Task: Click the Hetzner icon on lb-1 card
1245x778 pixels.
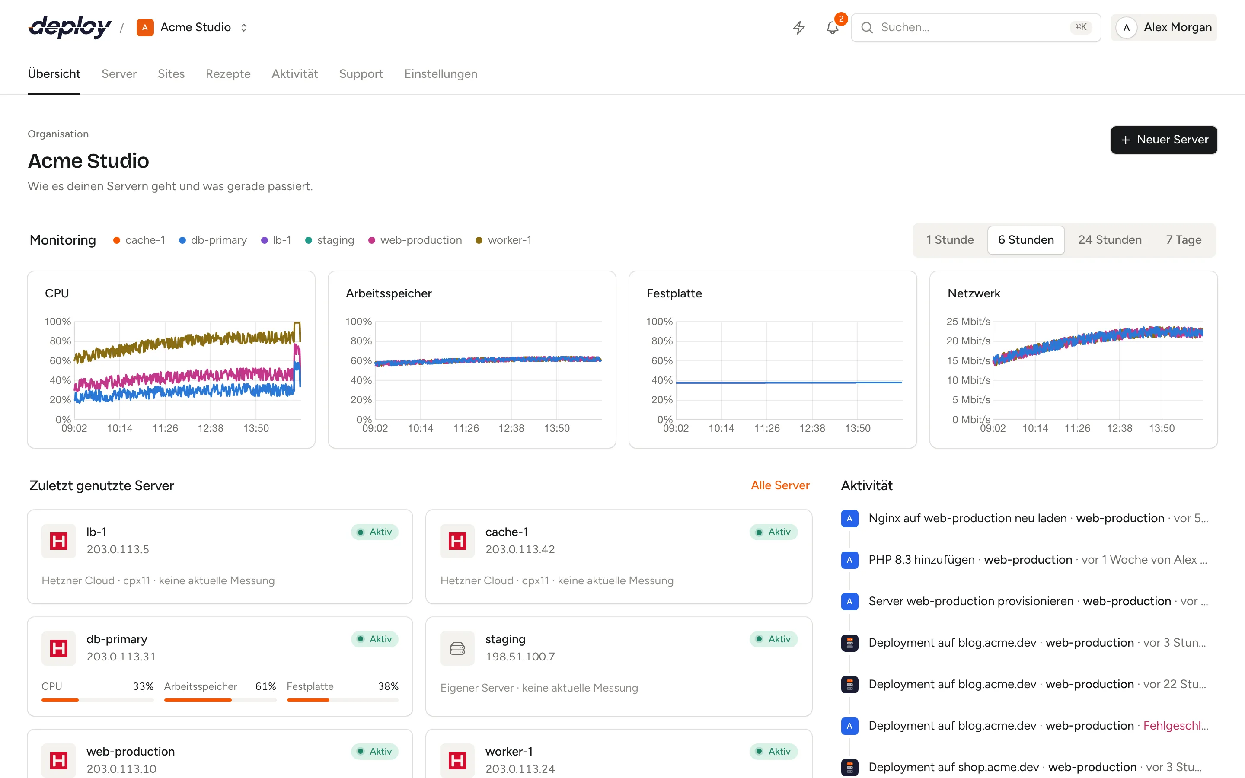Action: [x=59, y=541]
